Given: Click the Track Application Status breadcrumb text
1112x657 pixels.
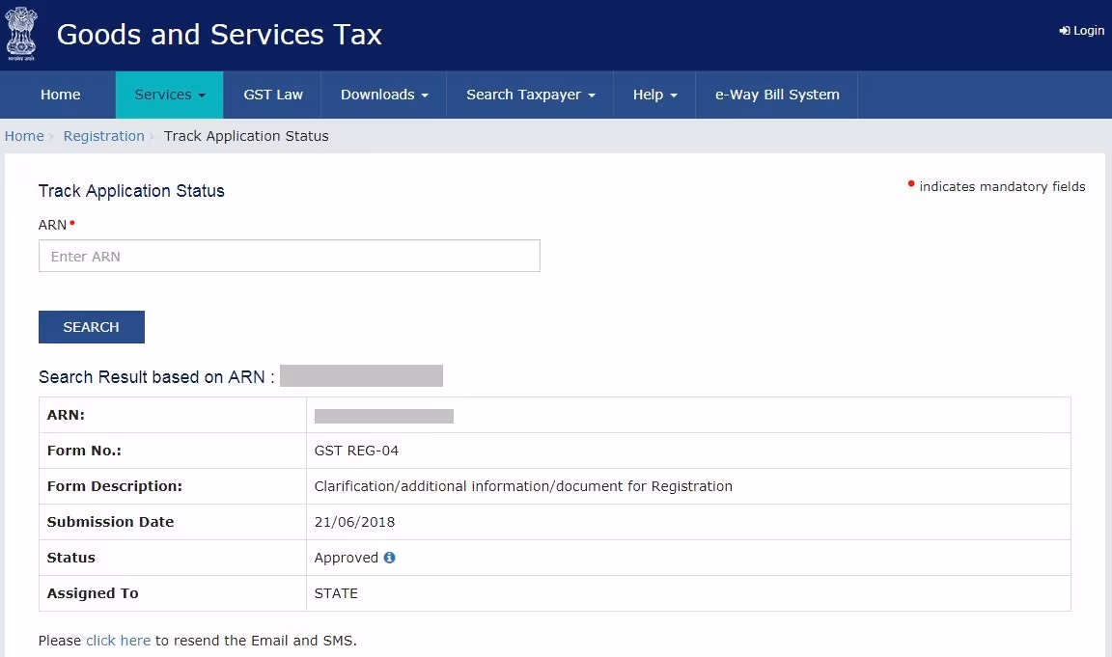Looking at the screenshot, I should 246,136.
